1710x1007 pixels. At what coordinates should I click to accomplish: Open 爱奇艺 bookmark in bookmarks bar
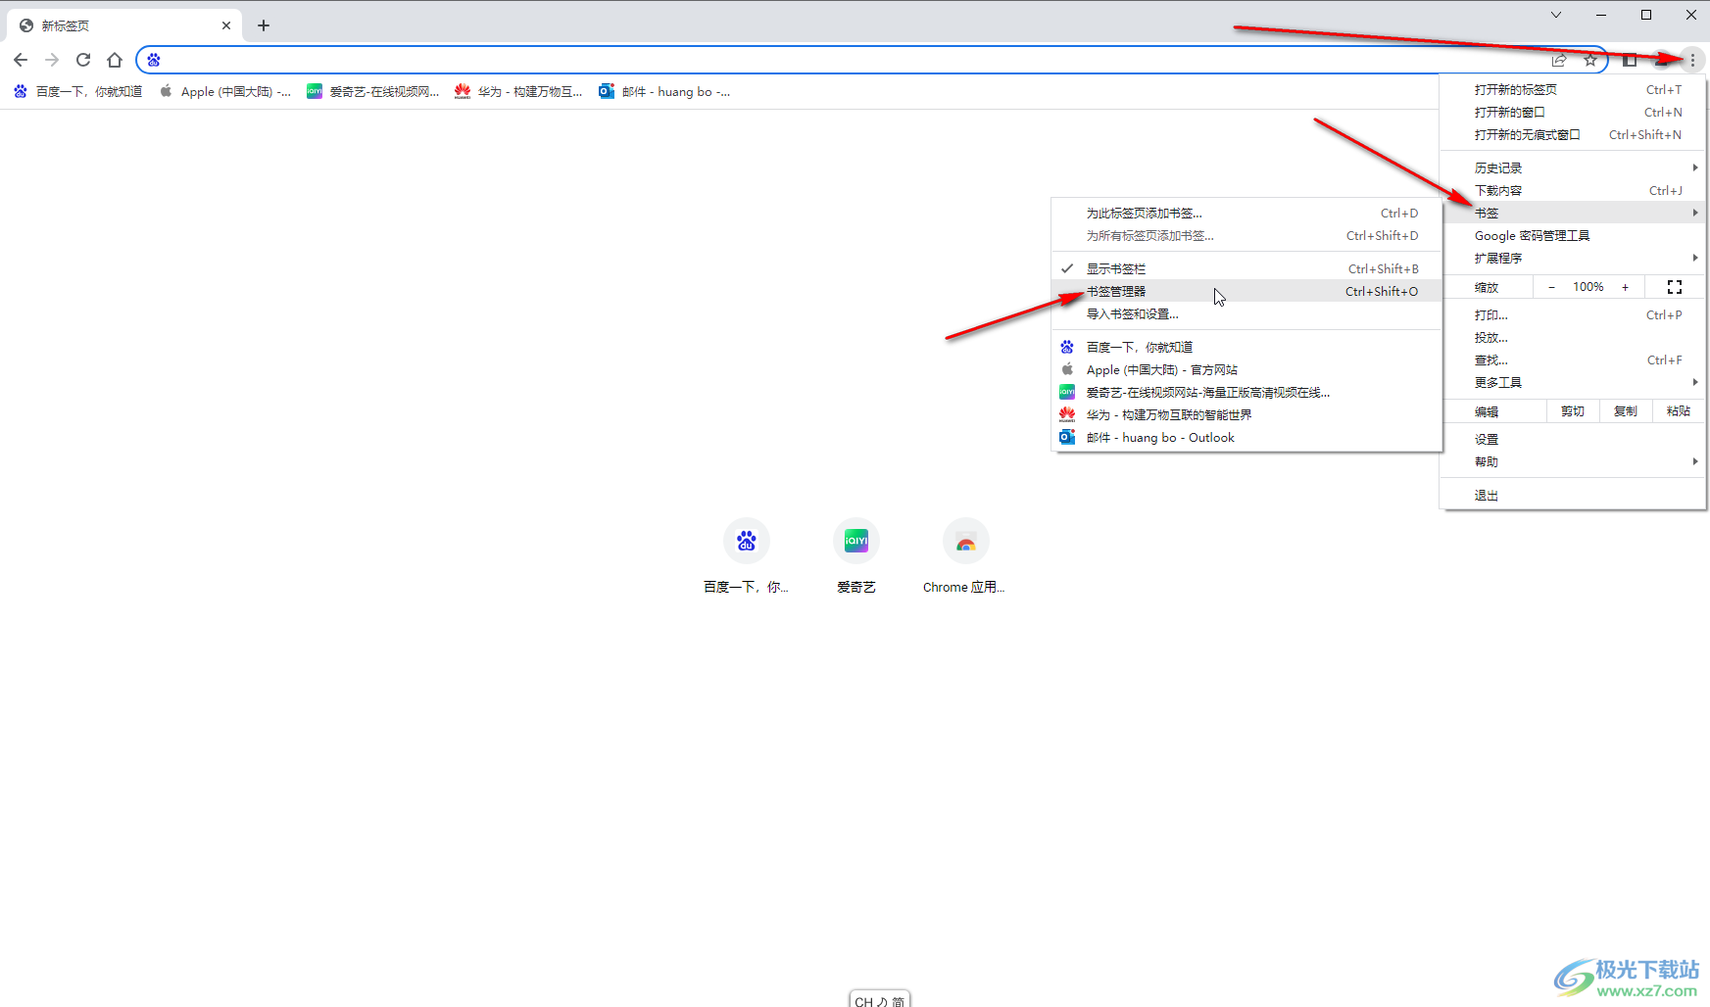(x=373, y=91)
